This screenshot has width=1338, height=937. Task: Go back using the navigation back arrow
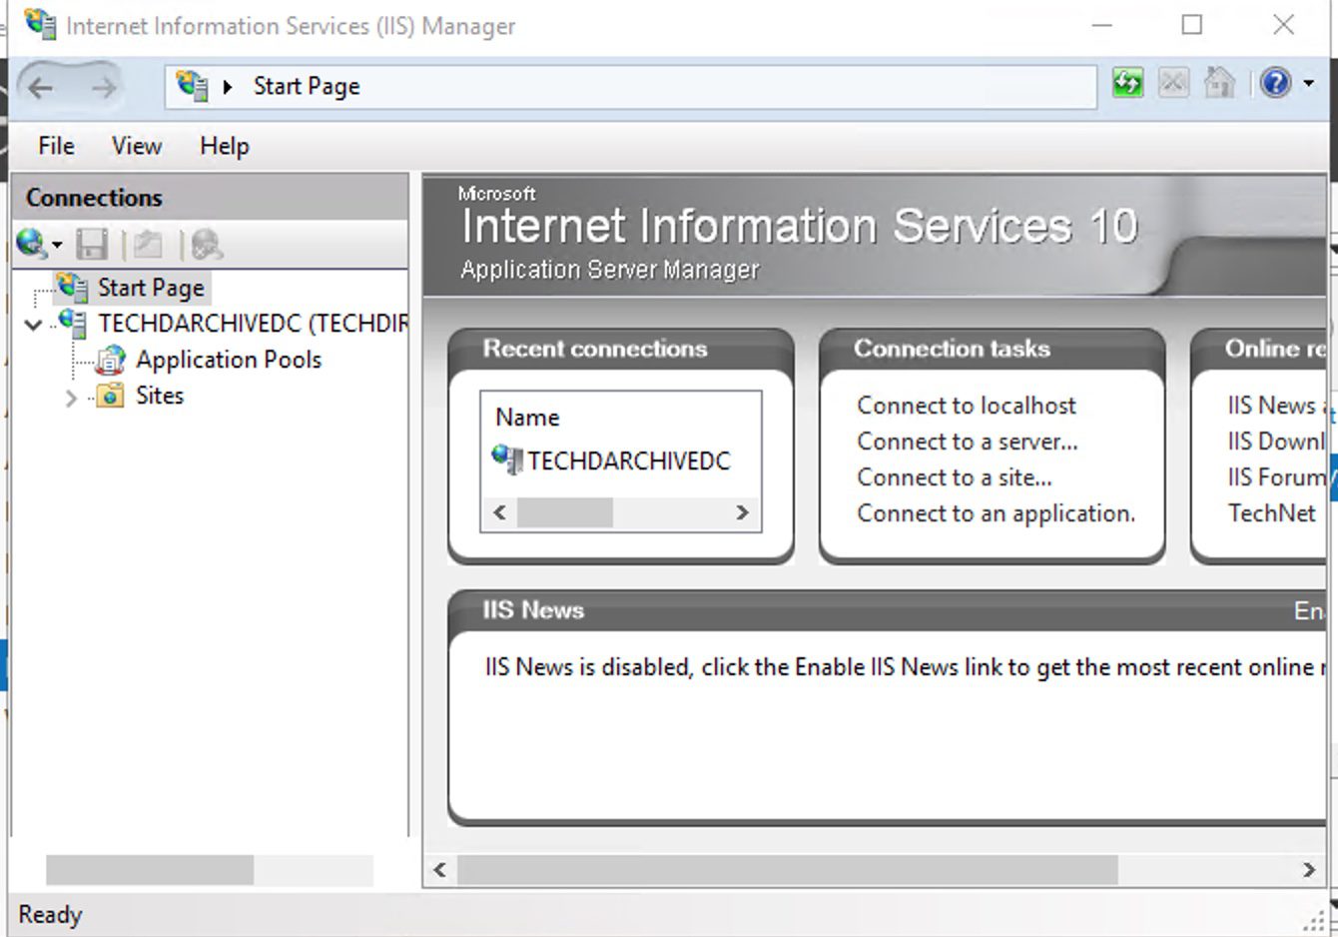coord(41,87)
